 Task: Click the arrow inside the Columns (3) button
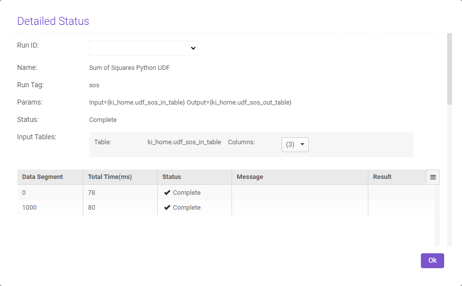(301, 144)
